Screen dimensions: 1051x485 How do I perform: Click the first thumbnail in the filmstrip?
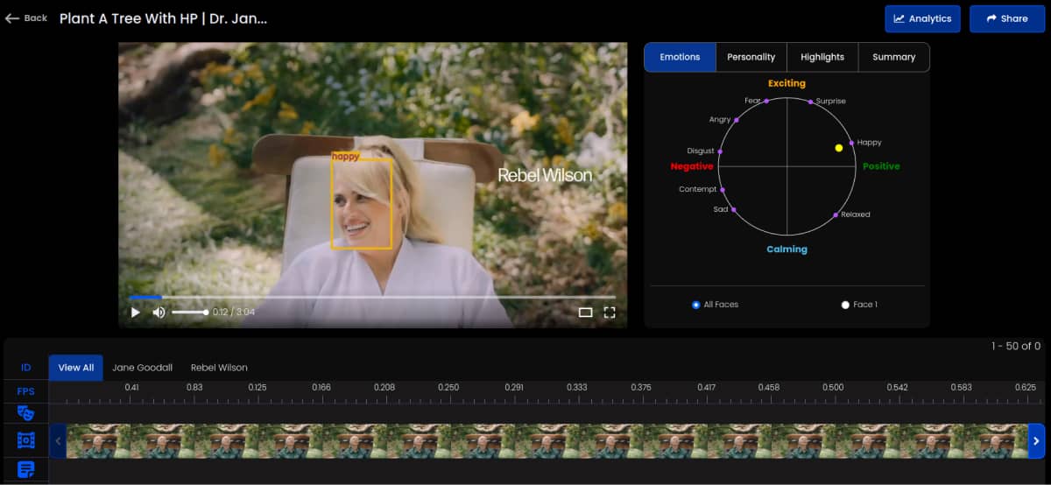98,441
